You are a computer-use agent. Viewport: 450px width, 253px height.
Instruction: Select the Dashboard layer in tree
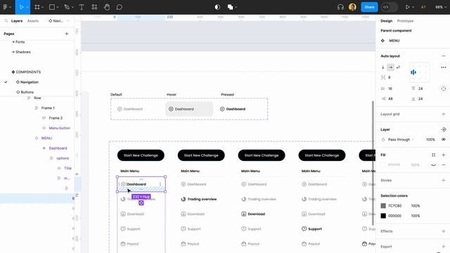(58, 148)
